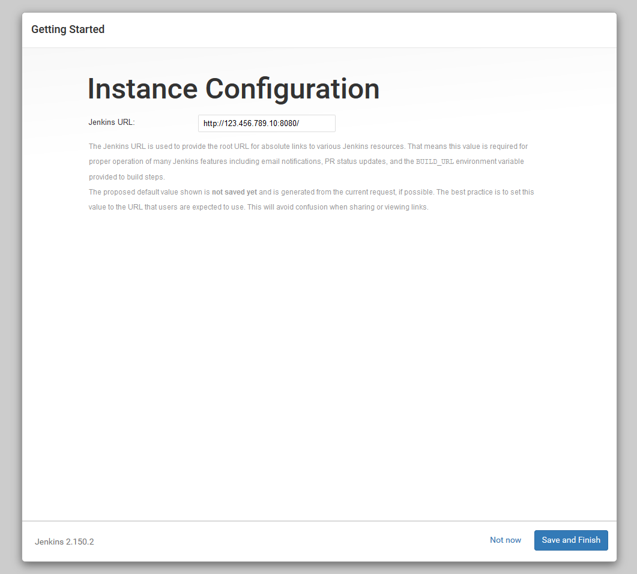The width and height of the screenshot is (637, 574).
Task: Click the Jenkins 2.150.2 version text
Action: 64,542
